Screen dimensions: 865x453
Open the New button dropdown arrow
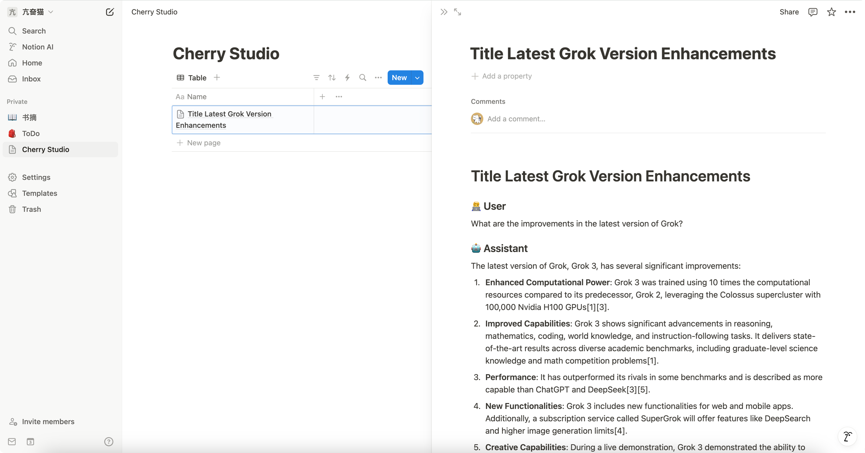[x=417, y=78]
